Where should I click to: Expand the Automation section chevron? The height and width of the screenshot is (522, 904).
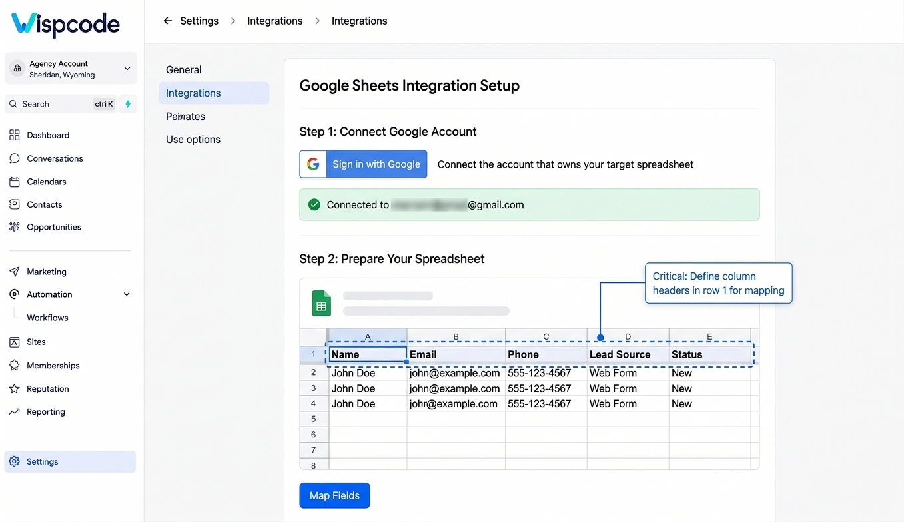pos(127,294)
